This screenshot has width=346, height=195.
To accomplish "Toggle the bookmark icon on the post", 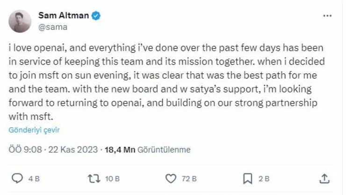I will 248,178.
